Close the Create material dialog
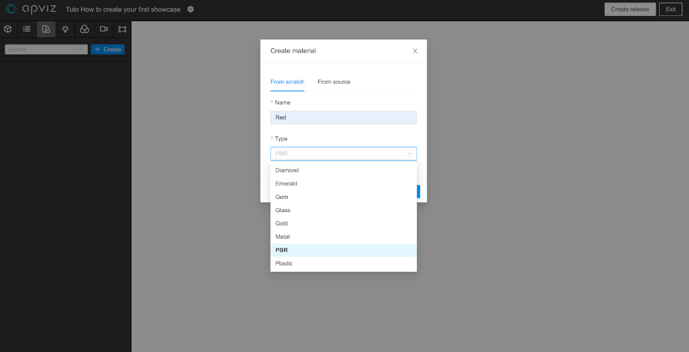The height and width of the screenshot is (352, 689). pyautogui.click(x=415, y=51)
